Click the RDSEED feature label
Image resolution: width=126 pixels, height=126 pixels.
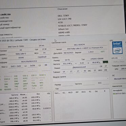pyautogui.click(x=8, y=89)
